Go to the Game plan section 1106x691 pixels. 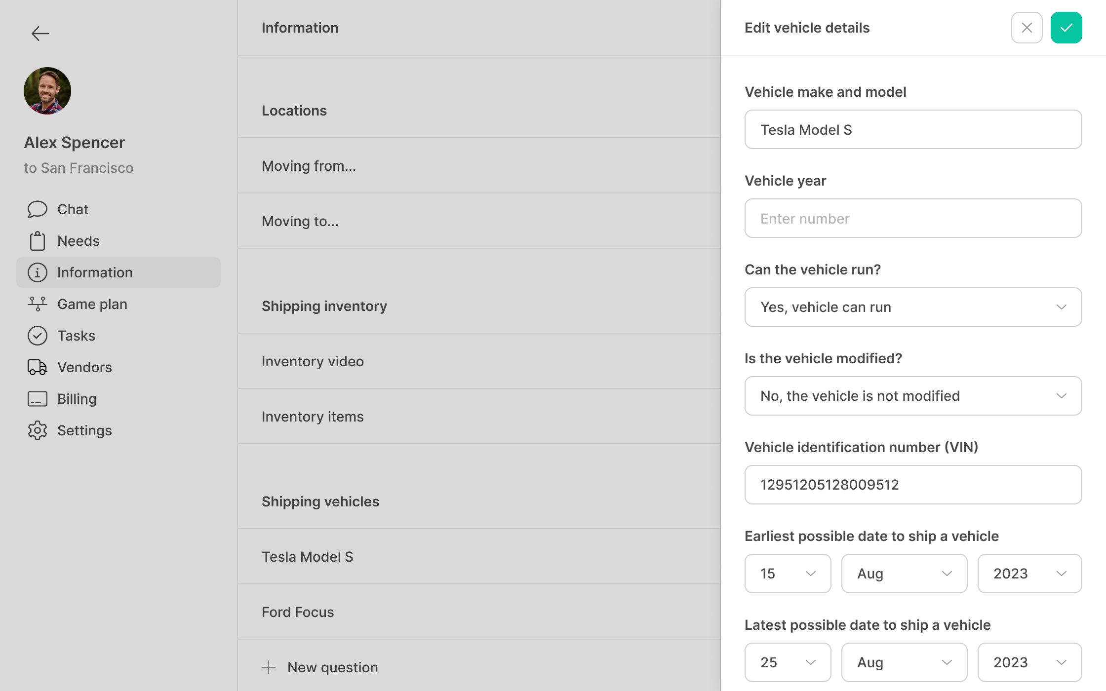pyautogui.click(x=92, y=304)
